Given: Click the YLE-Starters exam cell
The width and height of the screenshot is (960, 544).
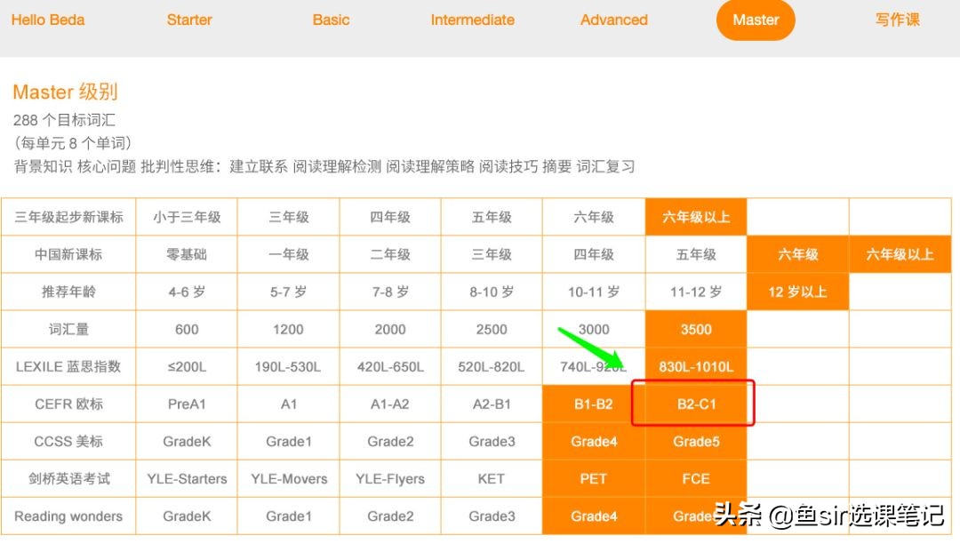Looking at the screenshot, I should [187, 478].
